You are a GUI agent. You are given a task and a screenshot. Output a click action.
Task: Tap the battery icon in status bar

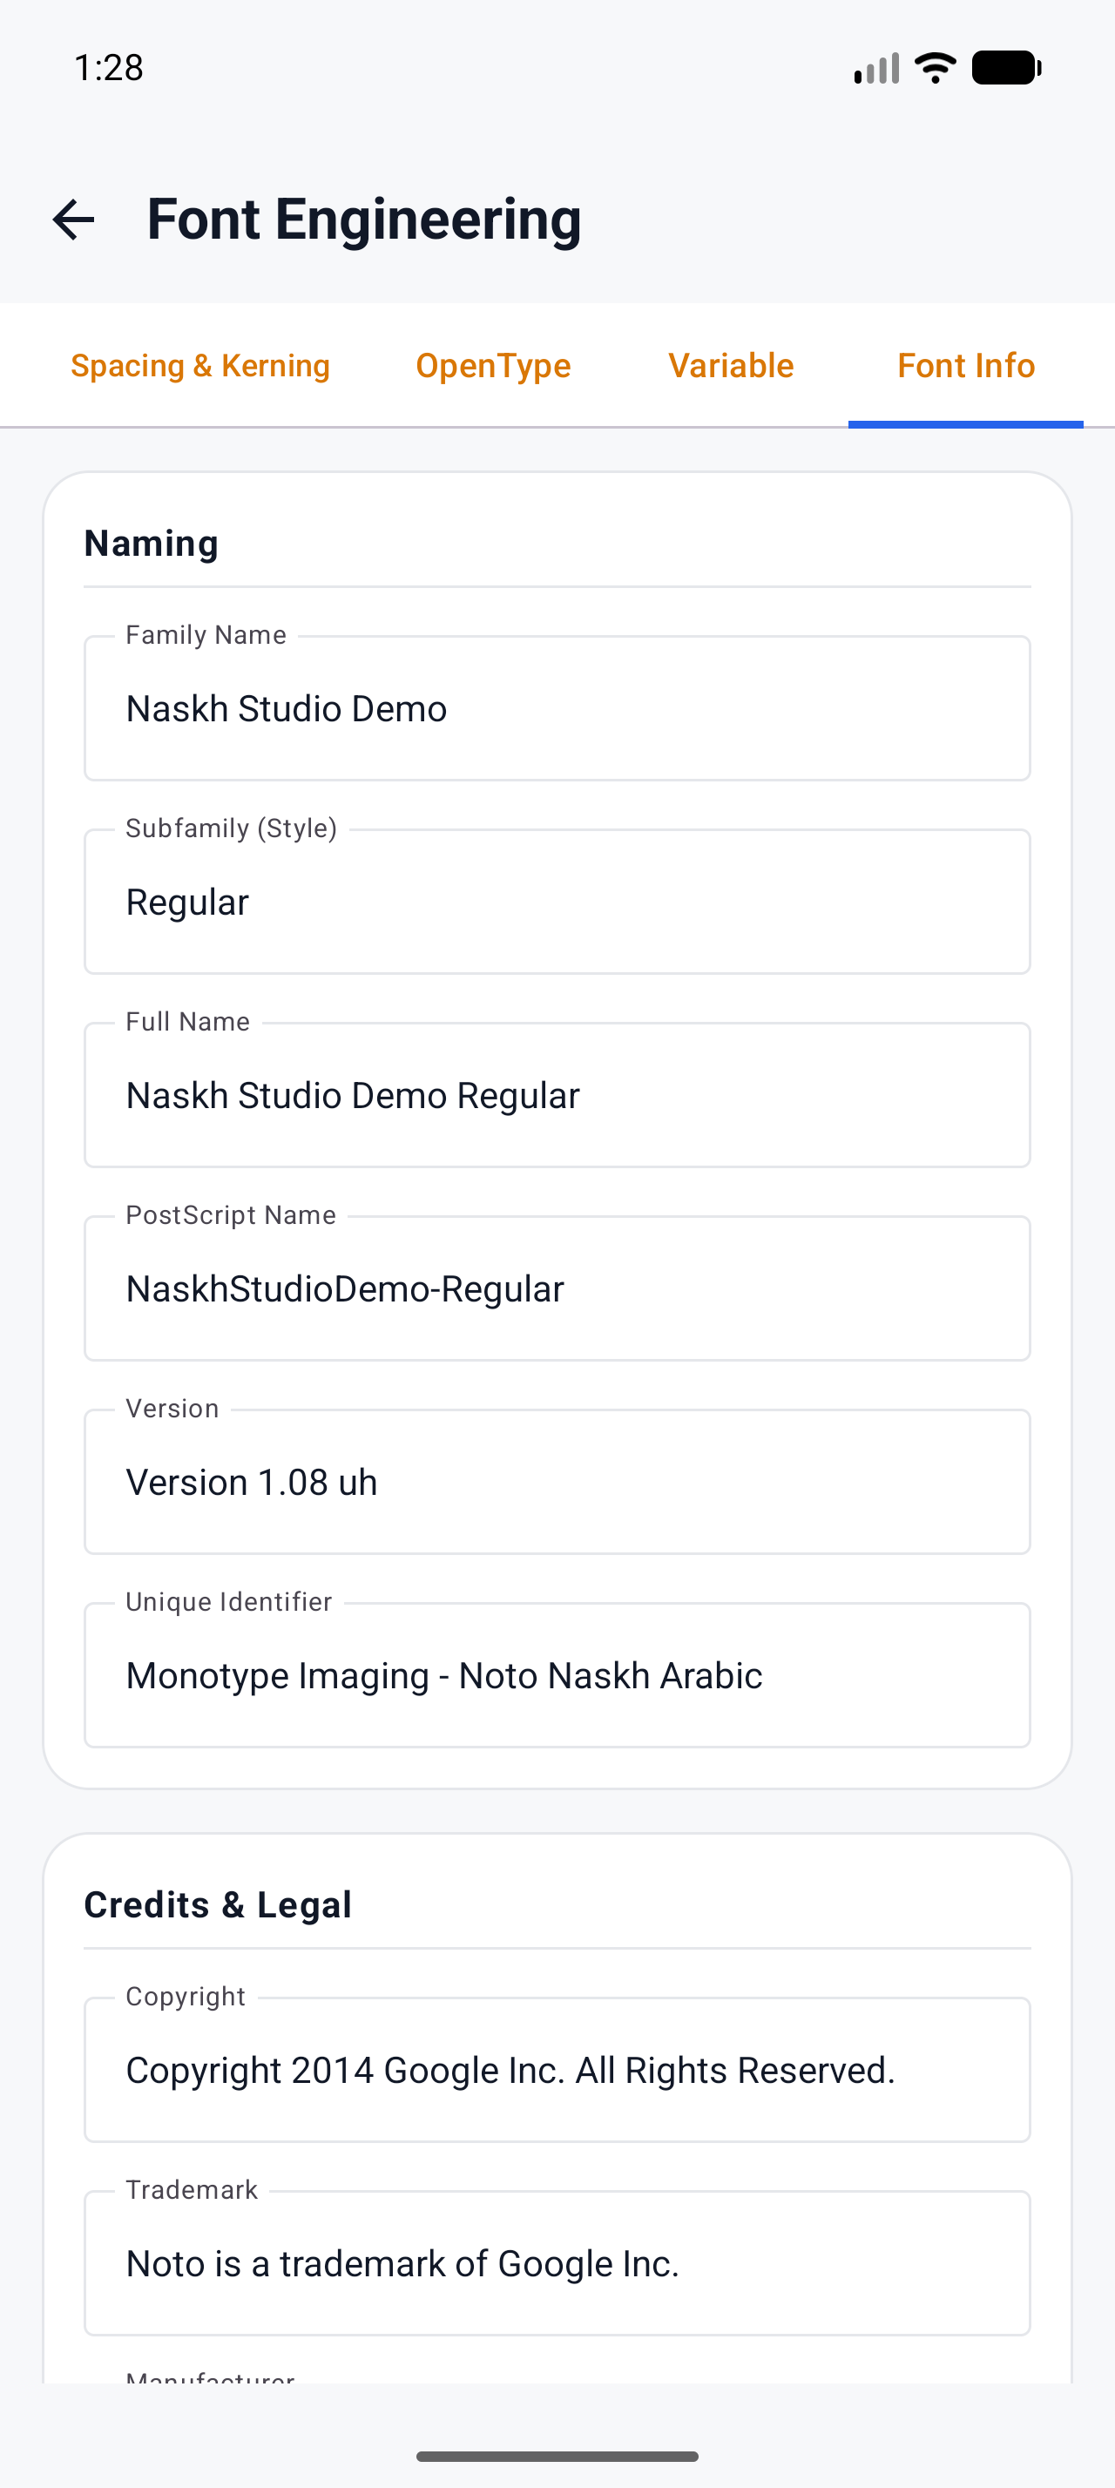1006,68
